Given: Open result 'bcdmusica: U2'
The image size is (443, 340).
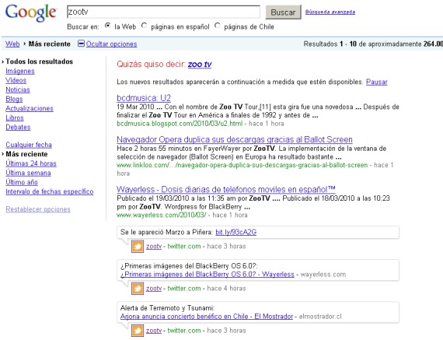Looking at the screenshot, I should [x=144, y=98].
